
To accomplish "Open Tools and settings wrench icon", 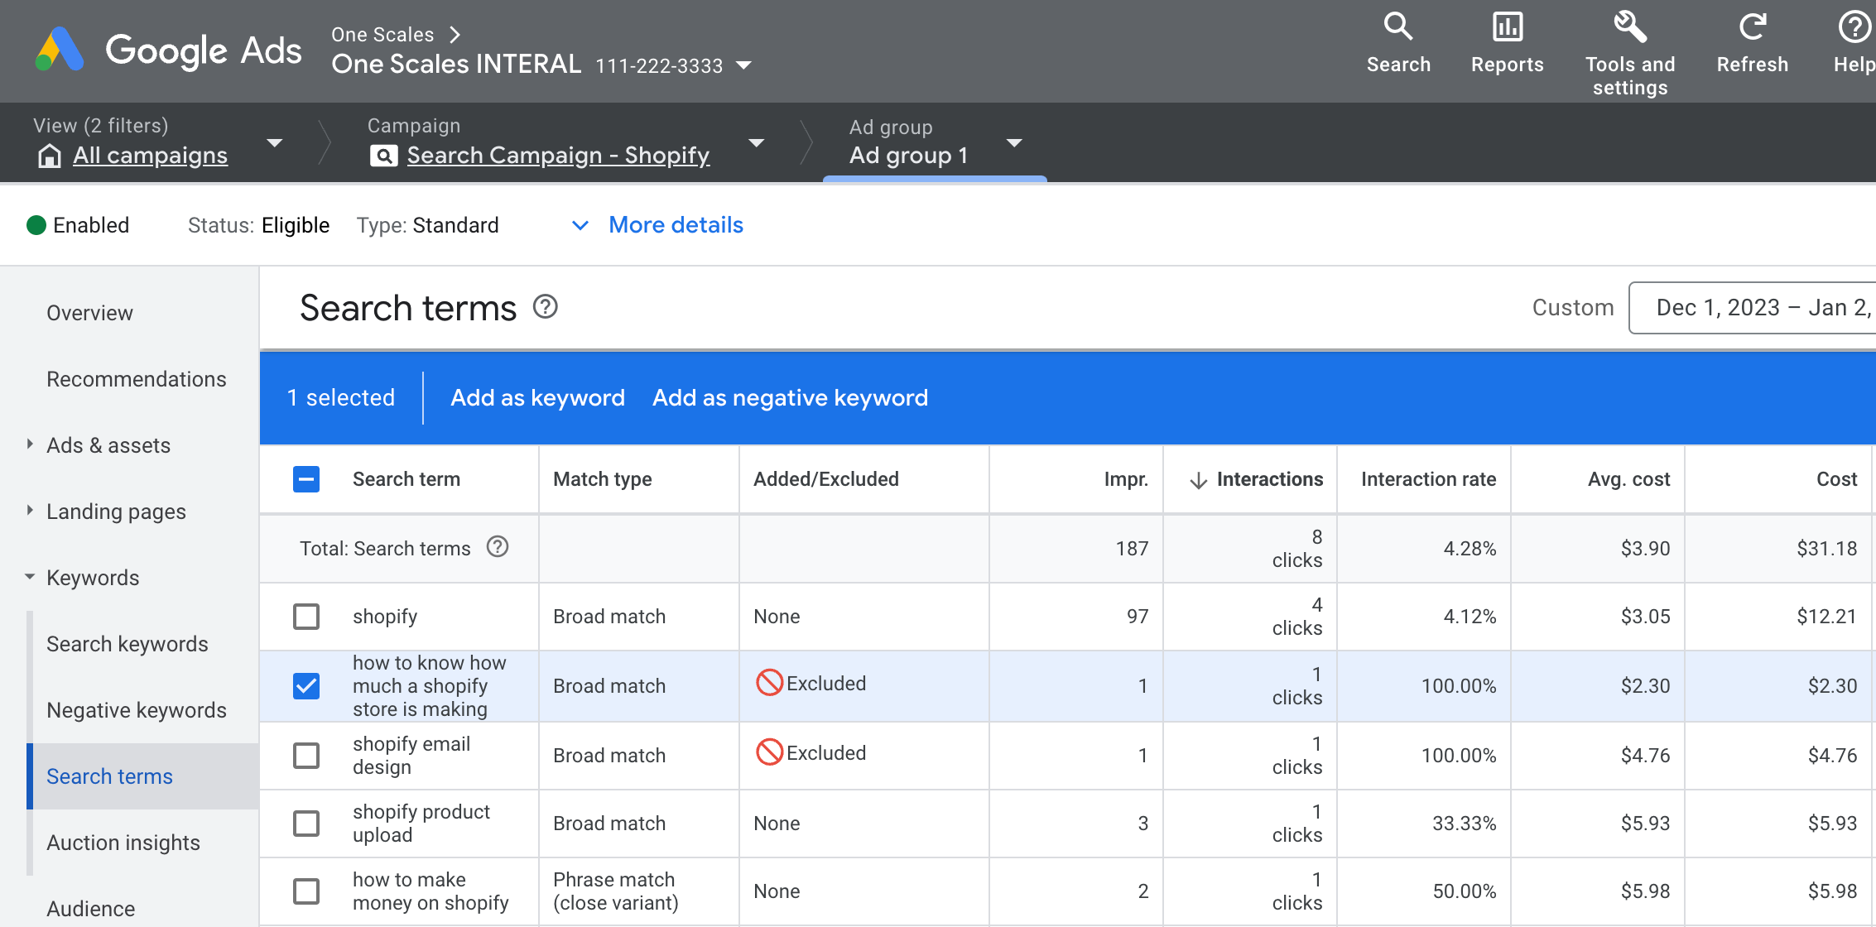I will point(1629,27).
